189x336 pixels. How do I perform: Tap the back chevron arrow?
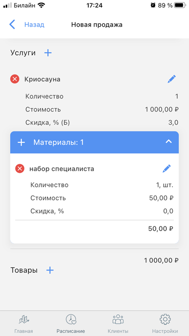[12, 25]
